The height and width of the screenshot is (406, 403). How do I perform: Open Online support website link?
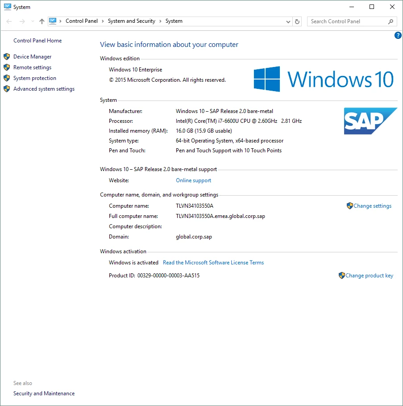click(x=194, y=180)
